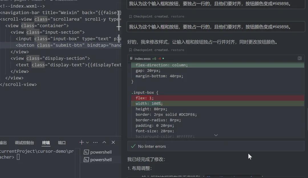
Task: Close the terminal panel with the X icon
Action: coord(113,142)
